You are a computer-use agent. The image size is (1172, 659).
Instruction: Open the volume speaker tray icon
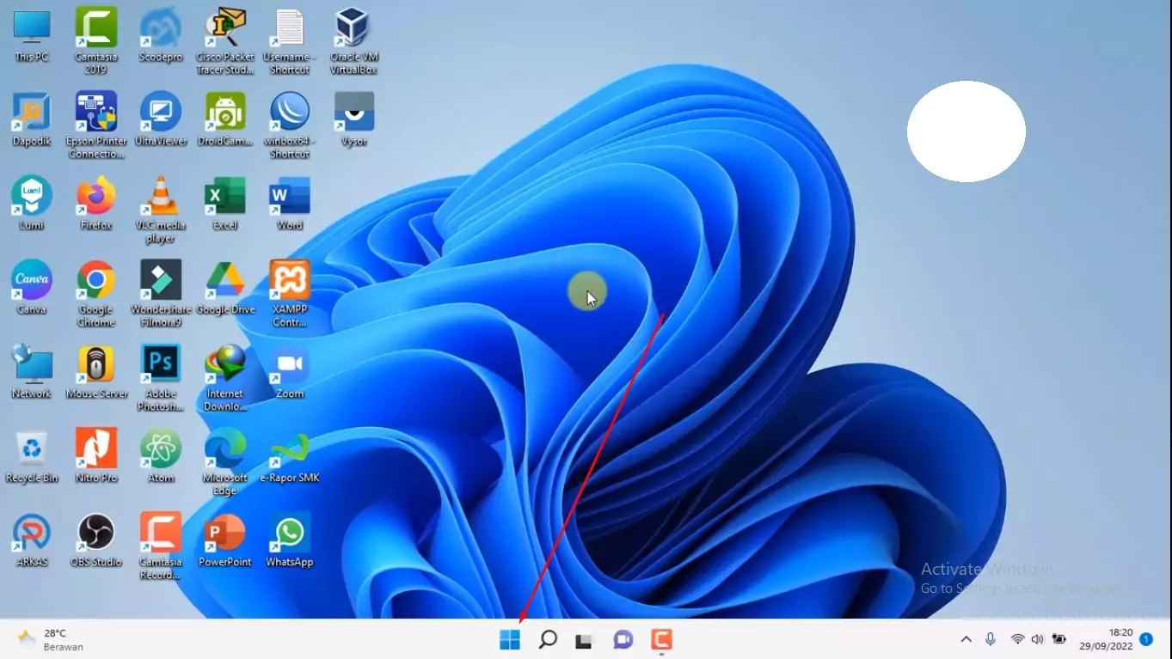click(1038, 639)
